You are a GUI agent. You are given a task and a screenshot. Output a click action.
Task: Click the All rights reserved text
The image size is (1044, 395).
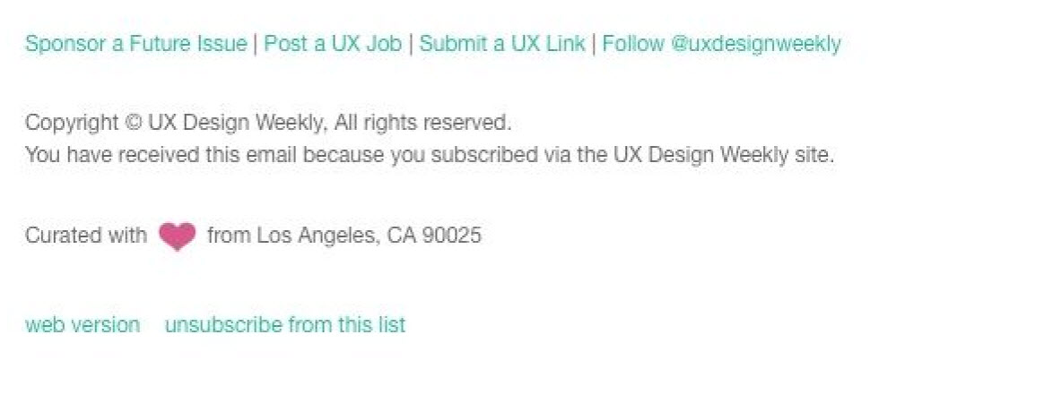coord(422,123)
